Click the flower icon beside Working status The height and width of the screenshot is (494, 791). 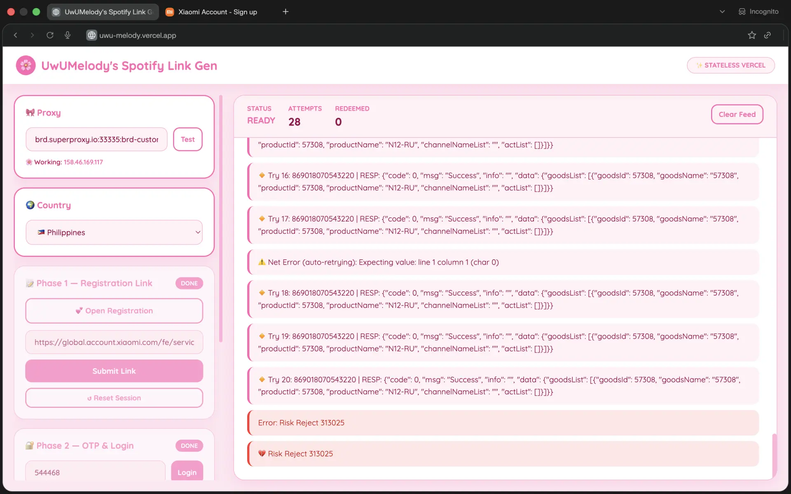coord(29,162)
